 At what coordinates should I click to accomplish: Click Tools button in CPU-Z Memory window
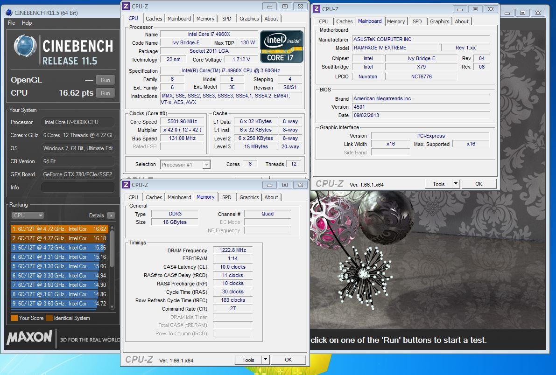pyautogui.click(x=248, y=360)
